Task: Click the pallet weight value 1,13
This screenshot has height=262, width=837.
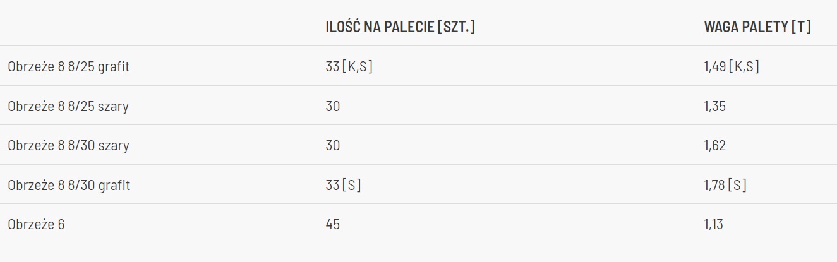Action: (714, 225)
